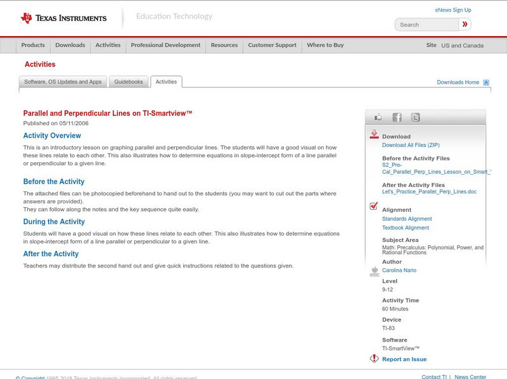Click the Alignment checkmark icon
Screen dimensions: 507x379
click(373, 206)
